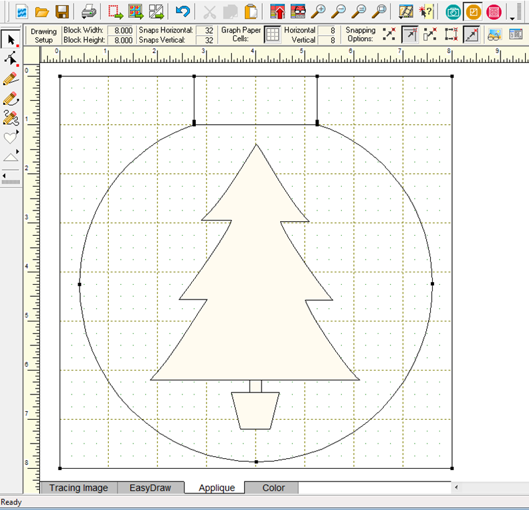Switch to Work on Block orange icon
This screenshot has width=529, height=510.
point(473,12)
